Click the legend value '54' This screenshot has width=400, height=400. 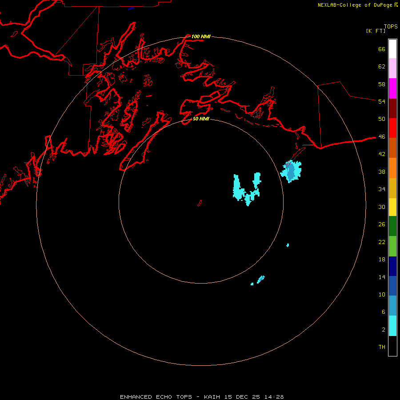(382, 101)
